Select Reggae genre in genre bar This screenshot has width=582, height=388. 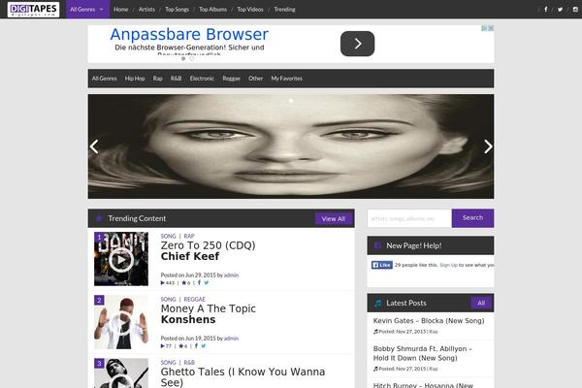click(x=231, y=79)
